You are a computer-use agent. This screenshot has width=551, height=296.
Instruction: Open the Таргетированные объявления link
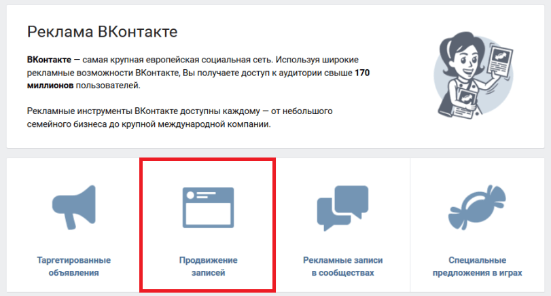click(74, 267)
